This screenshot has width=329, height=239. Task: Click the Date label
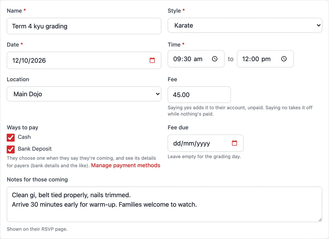pyautogui.click(x=13, y=44)
